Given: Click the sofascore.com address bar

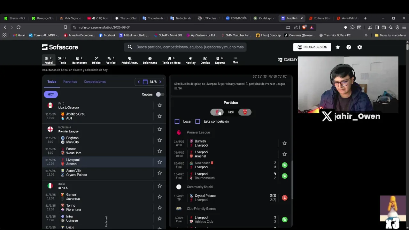Looking at the screenshot, I should [x=179, y=27].
